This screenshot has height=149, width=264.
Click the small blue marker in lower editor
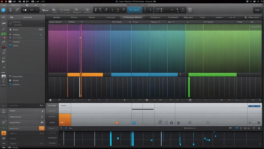[134, 123]
